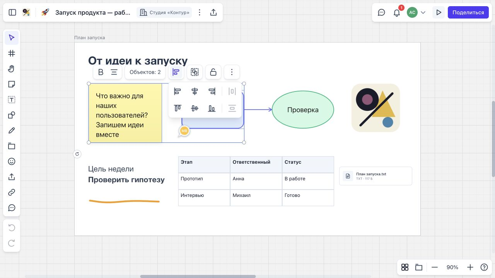This screenshot has width=495, height=278.
Task: Open the comments panel in top-right bar
Action: [x=381, y=12]
